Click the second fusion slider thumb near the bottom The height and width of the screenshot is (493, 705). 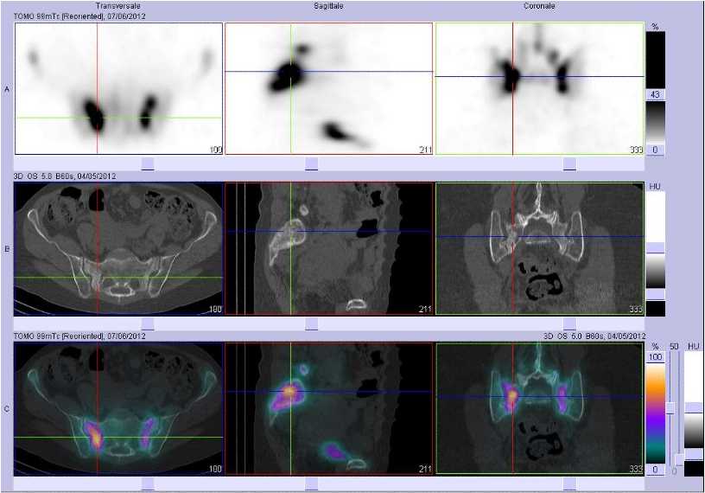click(679, 460)
